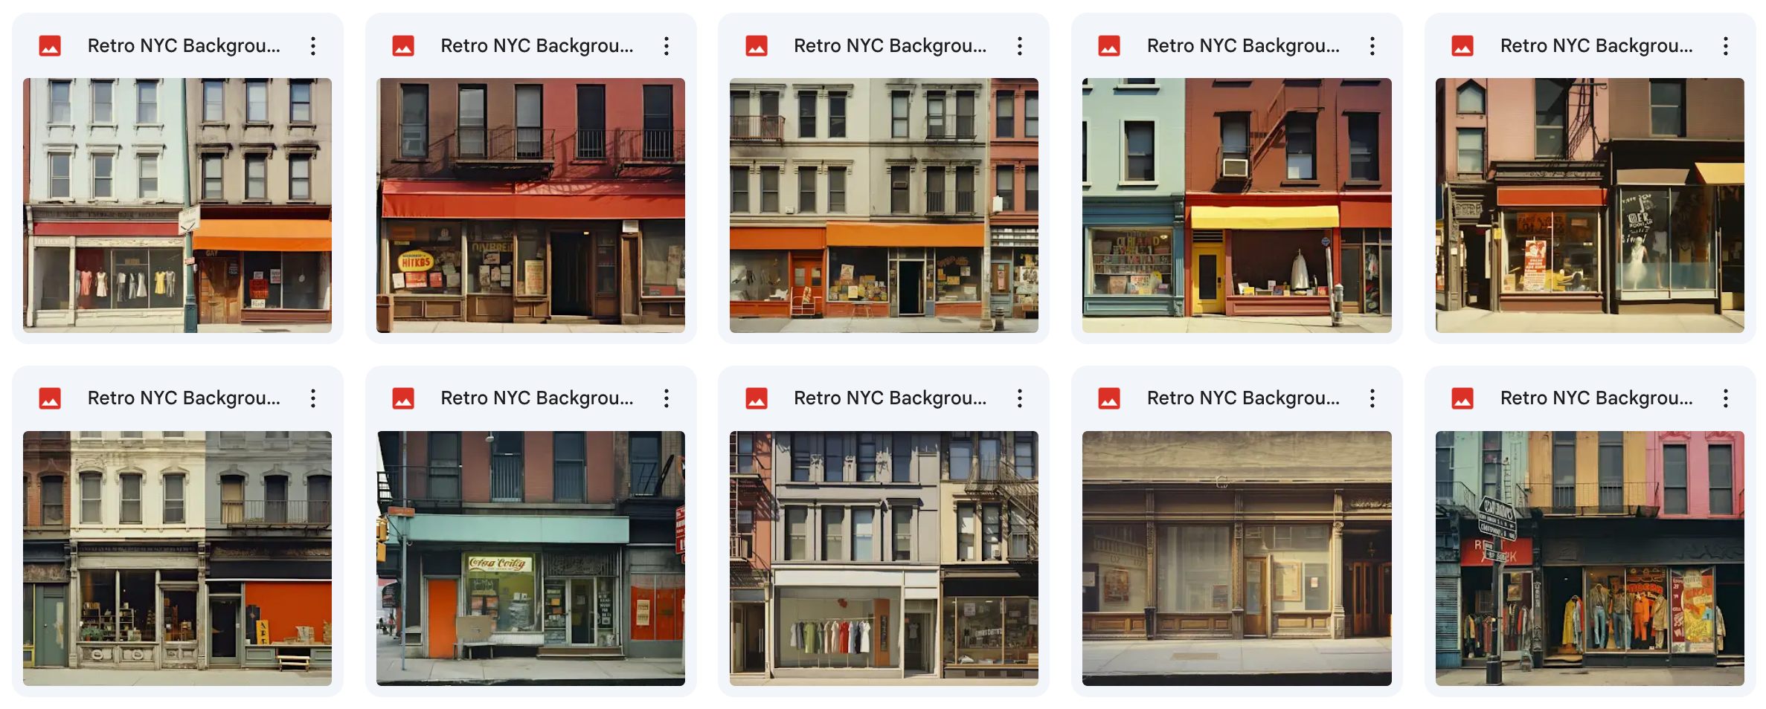Click file name above yellow awning storefront
This screenshot has height=709, width=1766.
pos(1243,46)
